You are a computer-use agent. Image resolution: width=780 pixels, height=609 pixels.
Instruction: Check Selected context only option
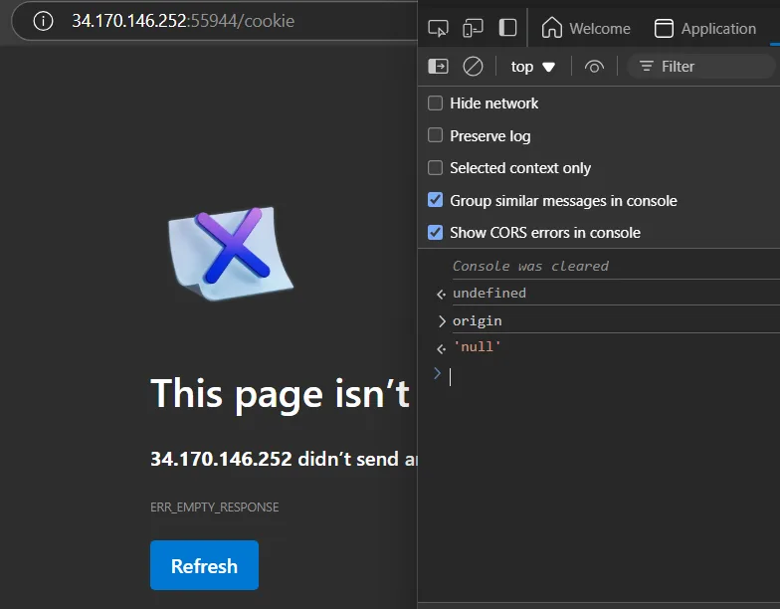(436, 167)
